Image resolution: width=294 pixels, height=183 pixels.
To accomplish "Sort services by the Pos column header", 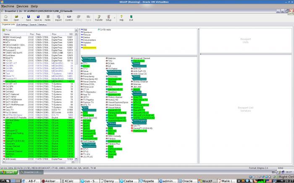I will (x=30, y=34).
